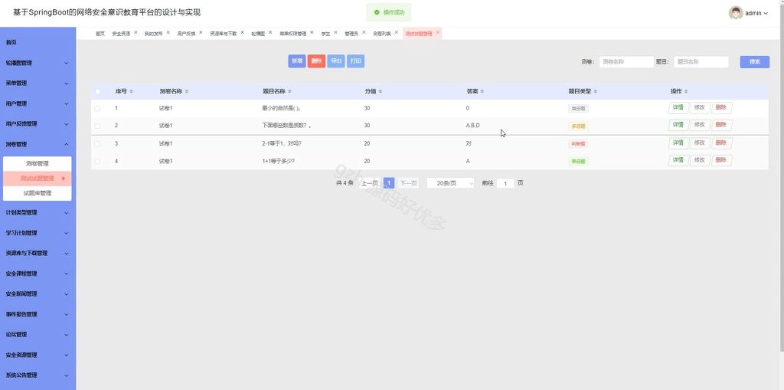Collapse the 测卷管理 sidebar menu
This screenshot has height=390, width=784.
38,144
